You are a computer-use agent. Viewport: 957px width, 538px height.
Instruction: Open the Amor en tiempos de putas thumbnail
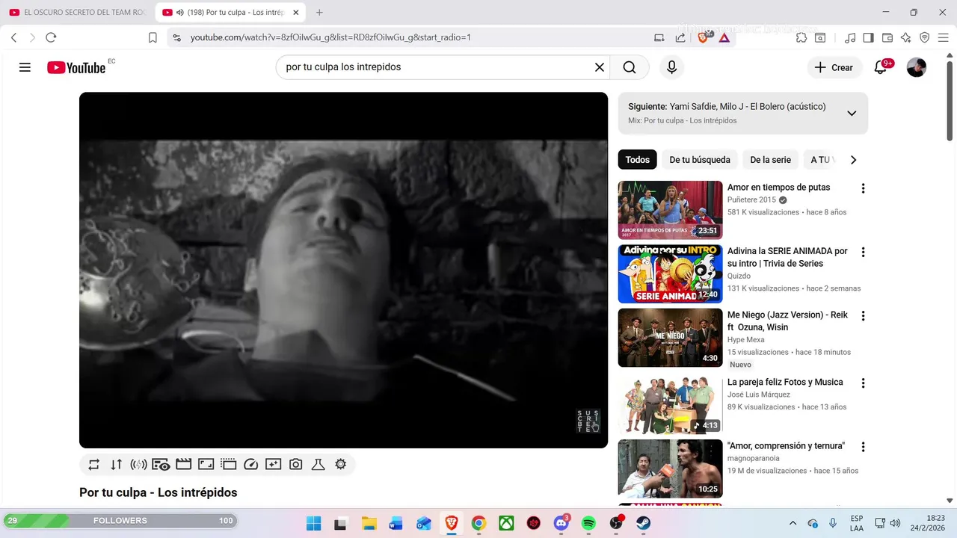coord(670,210)
